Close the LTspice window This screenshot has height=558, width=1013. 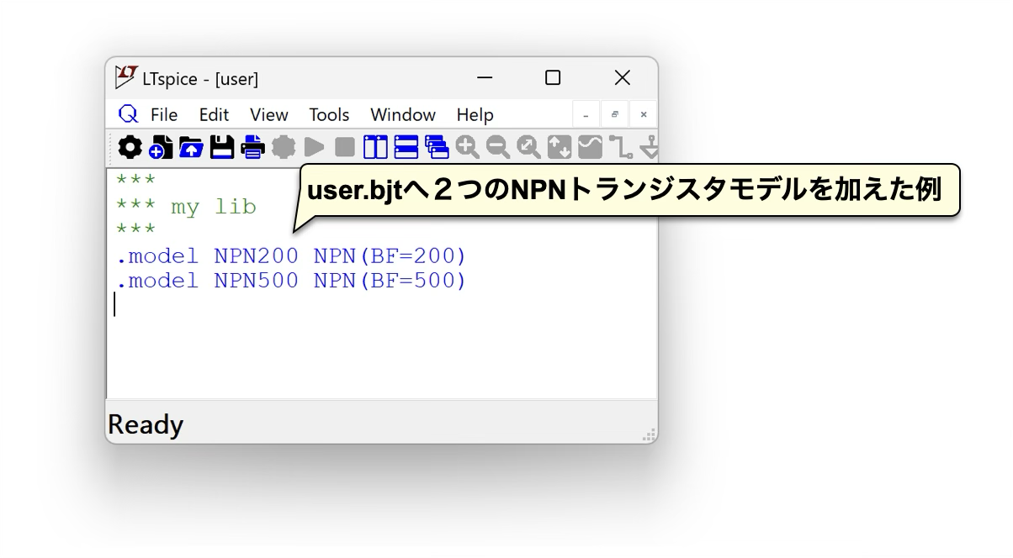tap(623, 77)
